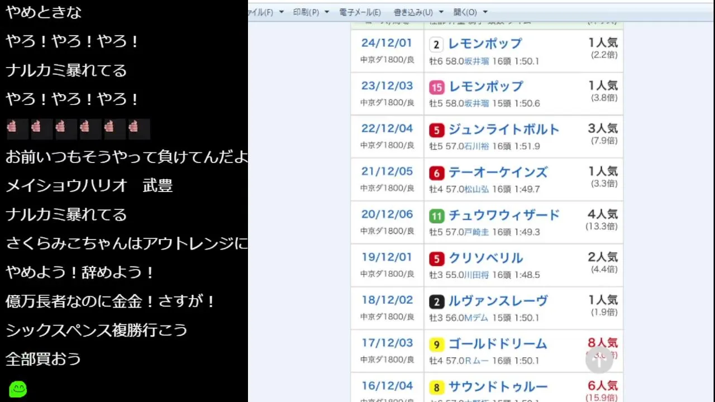Click red number 5 badge beside ジュンライトボルト
This screenshot has height=402, width=715.
436,131
